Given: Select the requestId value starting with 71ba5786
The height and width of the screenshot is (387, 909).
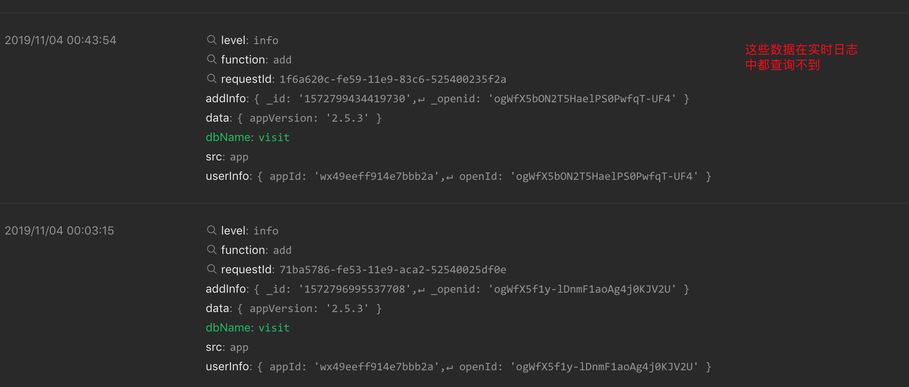Looking at the screenshot, I should coord(393,270).
